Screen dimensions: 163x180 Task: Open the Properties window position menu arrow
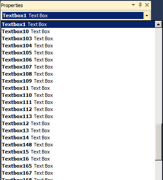tap(133, 5)
